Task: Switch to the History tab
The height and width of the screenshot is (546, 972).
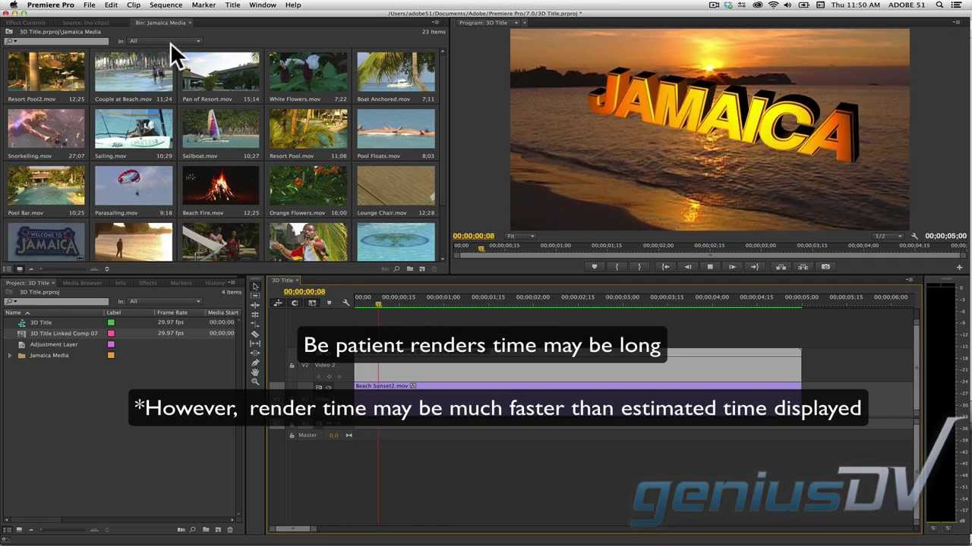Action: (x=215, y=283)
